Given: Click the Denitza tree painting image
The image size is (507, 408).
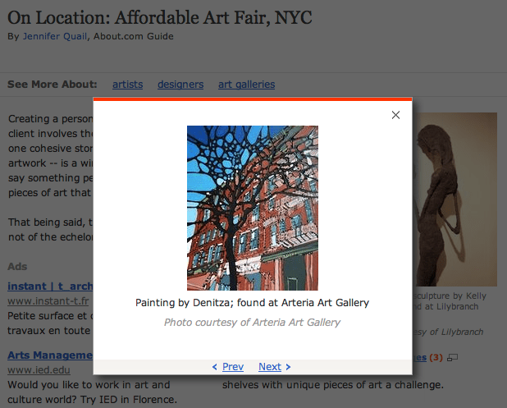Looking at the screenshot, I should tap(253, 208).
